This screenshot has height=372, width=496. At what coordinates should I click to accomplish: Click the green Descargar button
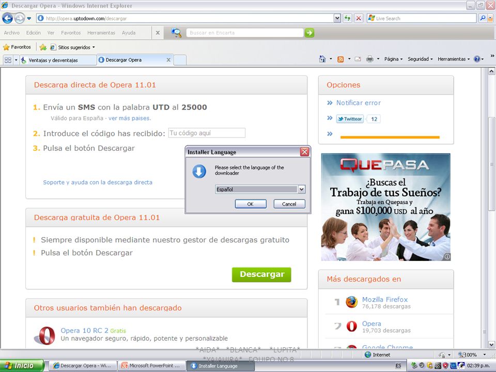coord(261,274)
